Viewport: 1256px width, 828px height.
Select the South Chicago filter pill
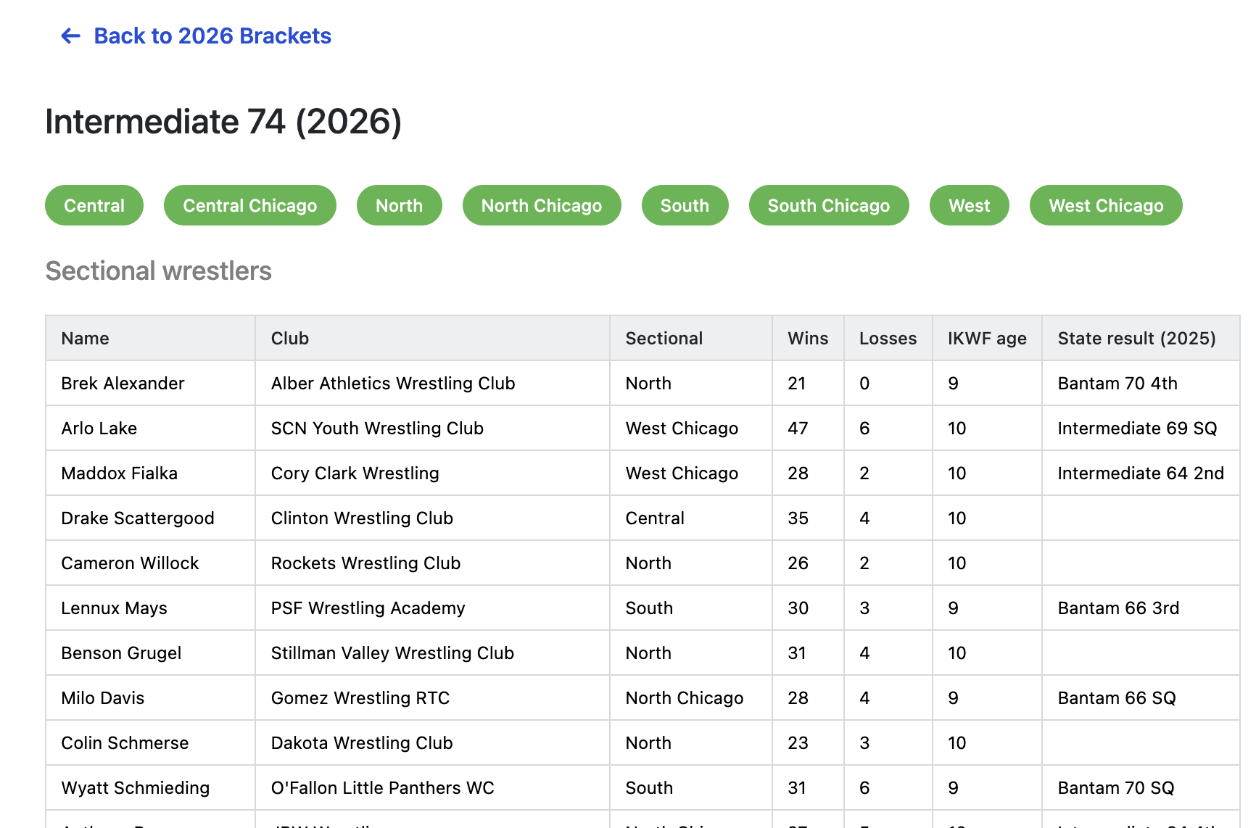pyautogui.click(x=828, y=206)
